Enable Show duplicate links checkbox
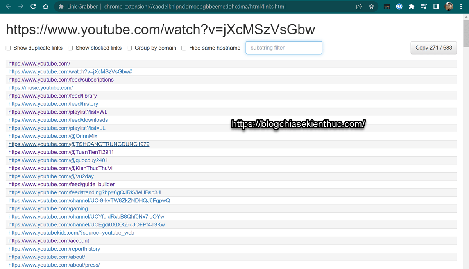 [x=8, y=48]
